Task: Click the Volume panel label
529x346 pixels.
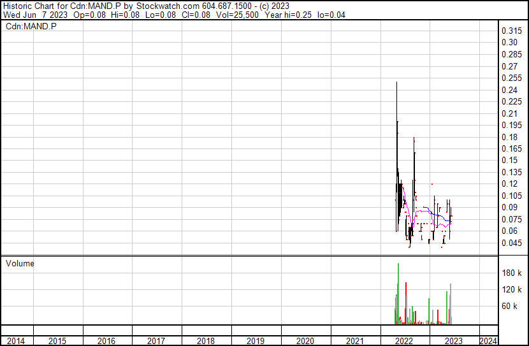Action: tap(20, 263)
